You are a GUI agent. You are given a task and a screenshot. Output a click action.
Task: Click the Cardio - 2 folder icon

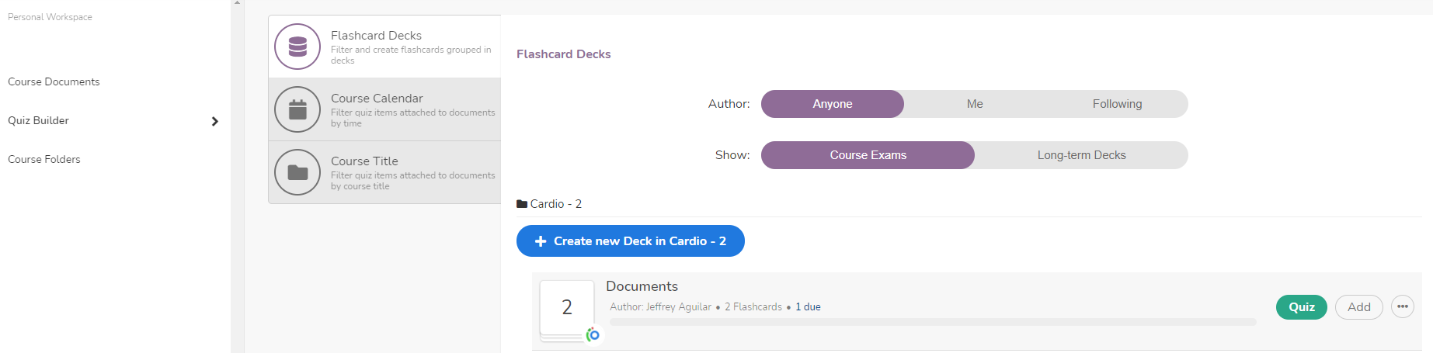coord(522,204)
